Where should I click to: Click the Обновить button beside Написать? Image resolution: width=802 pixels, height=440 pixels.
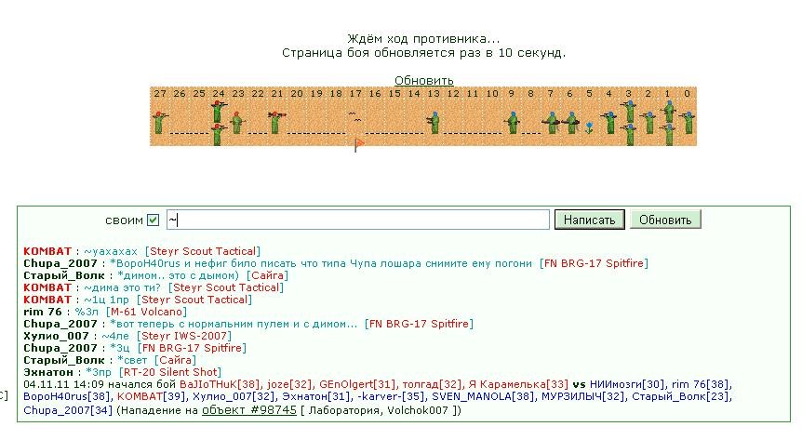(665, 220)
